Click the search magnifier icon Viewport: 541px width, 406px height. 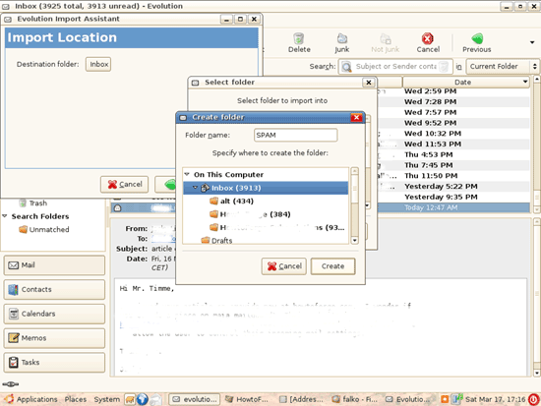tap(346, 66)
